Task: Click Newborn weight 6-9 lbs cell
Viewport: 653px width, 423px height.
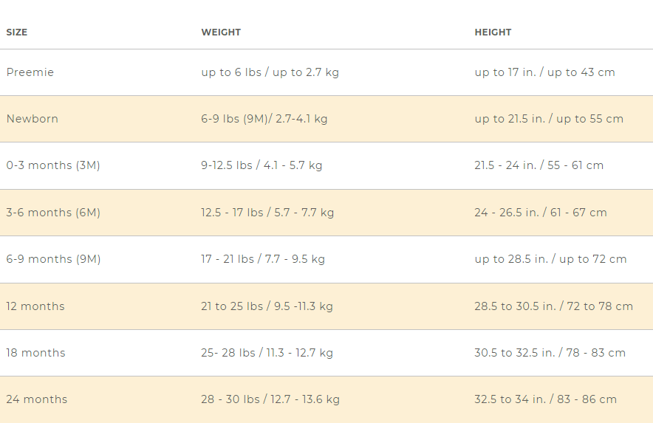Action: (x=264, y=119)
